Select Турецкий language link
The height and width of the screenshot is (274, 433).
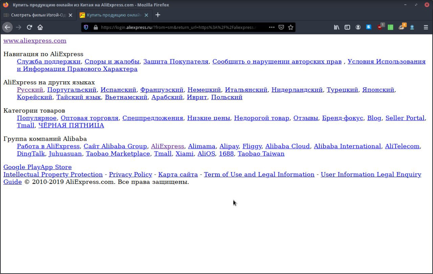[342, 90]
